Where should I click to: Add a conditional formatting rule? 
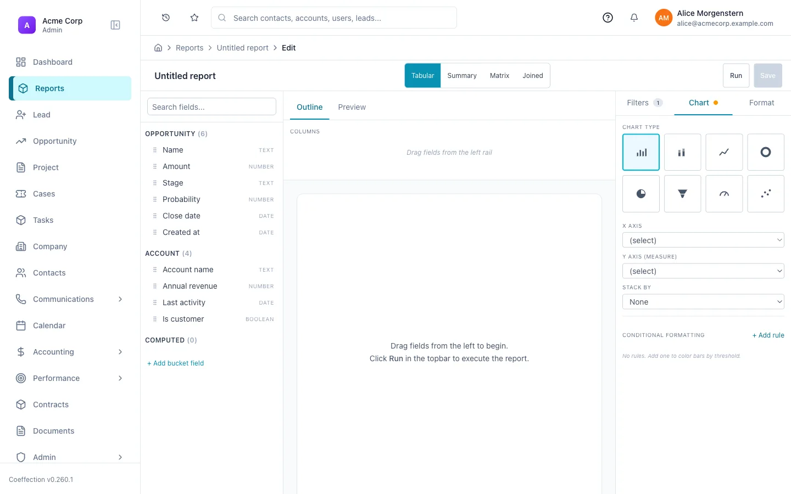[x=768, y=335]
